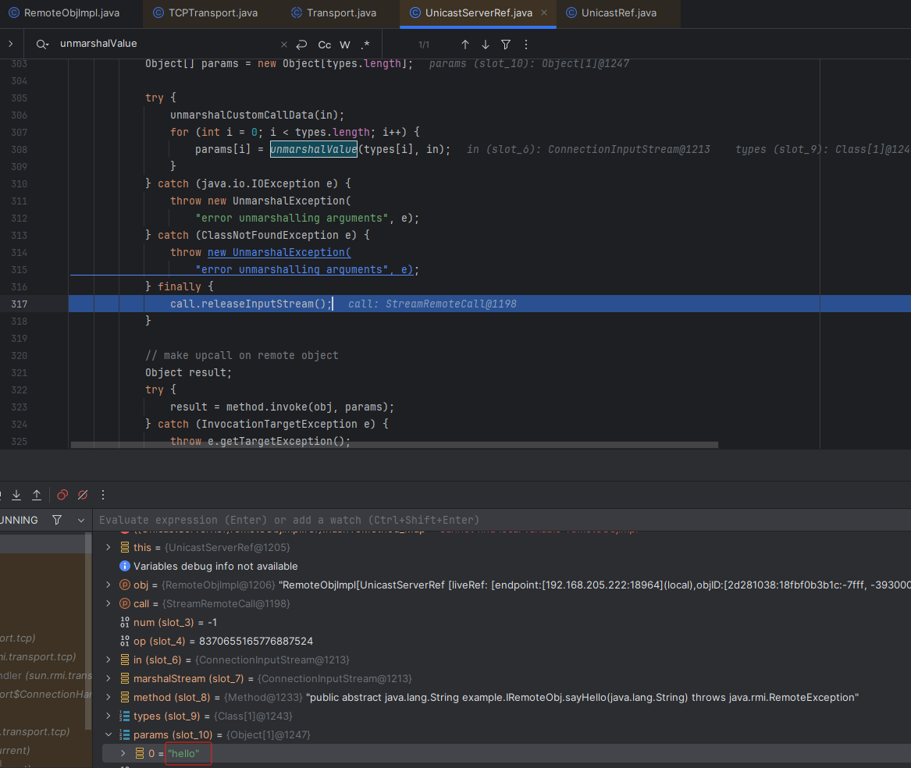Filter threads using funnel icon beside RUNNING
The width and height of the screenshot is (911, 768).
(56, 520)
